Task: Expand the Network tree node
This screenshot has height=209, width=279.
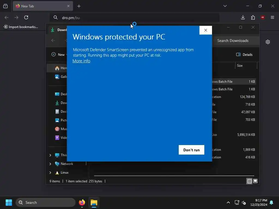Action: point(50,164)
